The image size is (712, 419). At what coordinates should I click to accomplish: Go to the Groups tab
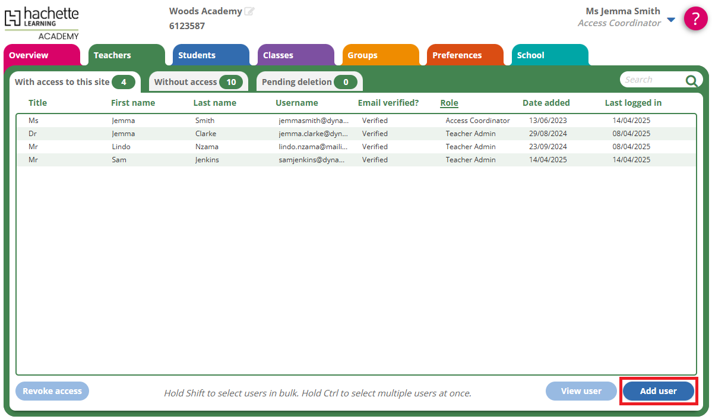pyautogui.click(x=380, y=55)
